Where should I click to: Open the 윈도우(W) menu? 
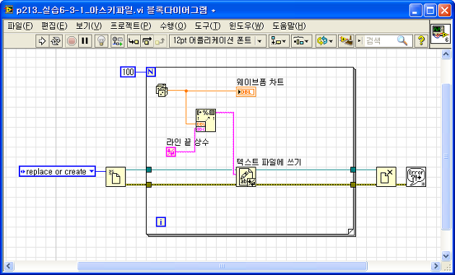[x=246, y=26]
